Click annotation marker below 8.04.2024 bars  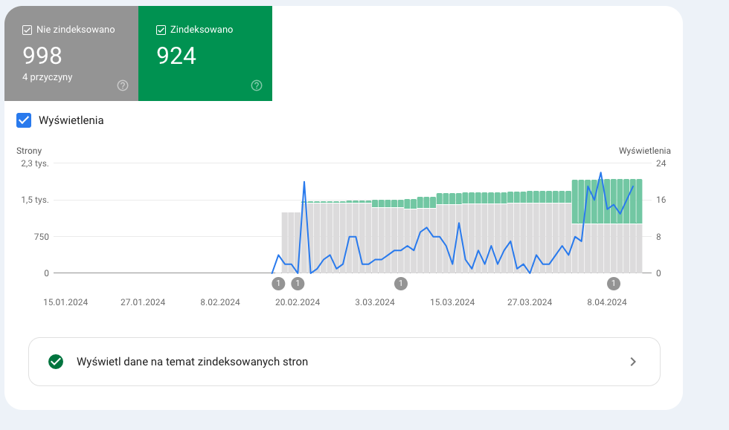pos(613,283)
